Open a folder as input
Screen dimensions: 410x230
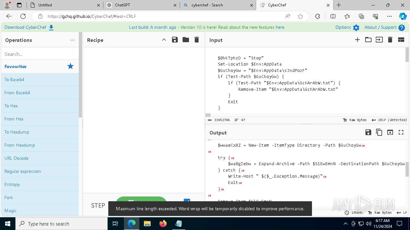368,40
